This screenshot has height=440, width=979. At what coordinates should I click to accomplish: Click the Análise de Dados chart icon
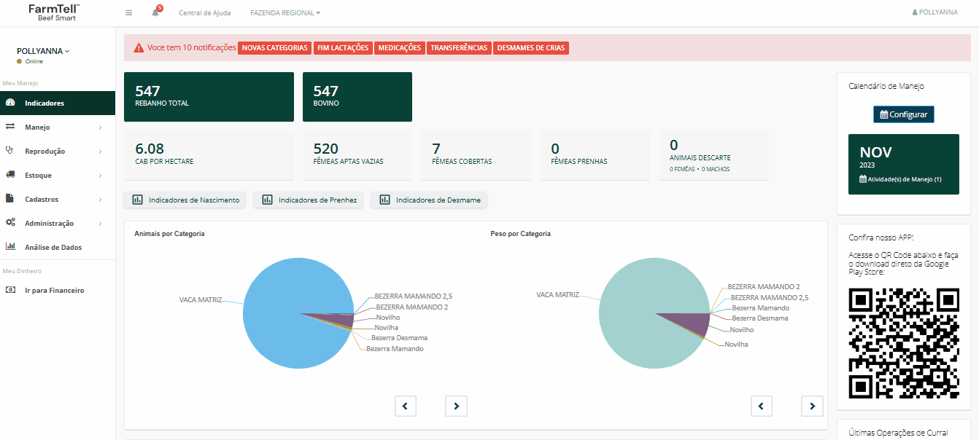click(x=10, y=247)
